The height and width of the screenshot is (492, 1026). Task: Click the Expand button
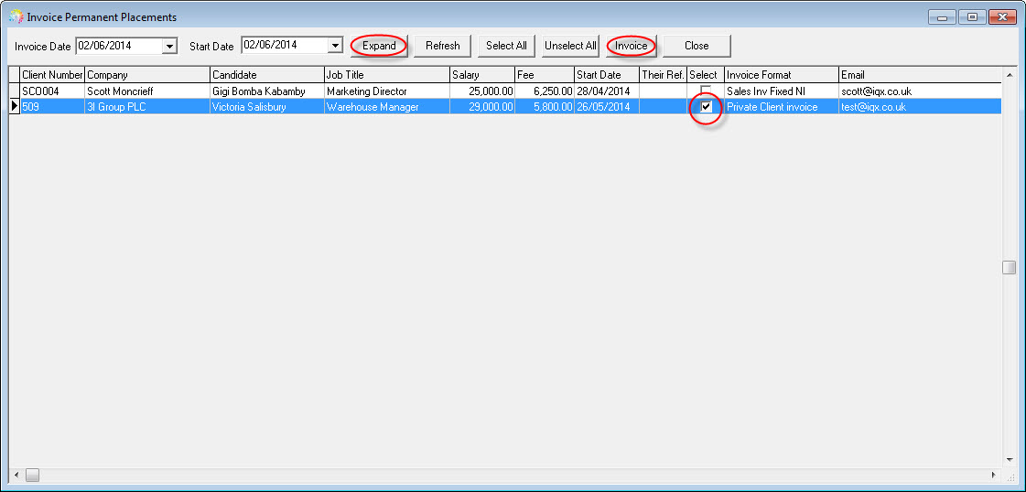[380, 46]
